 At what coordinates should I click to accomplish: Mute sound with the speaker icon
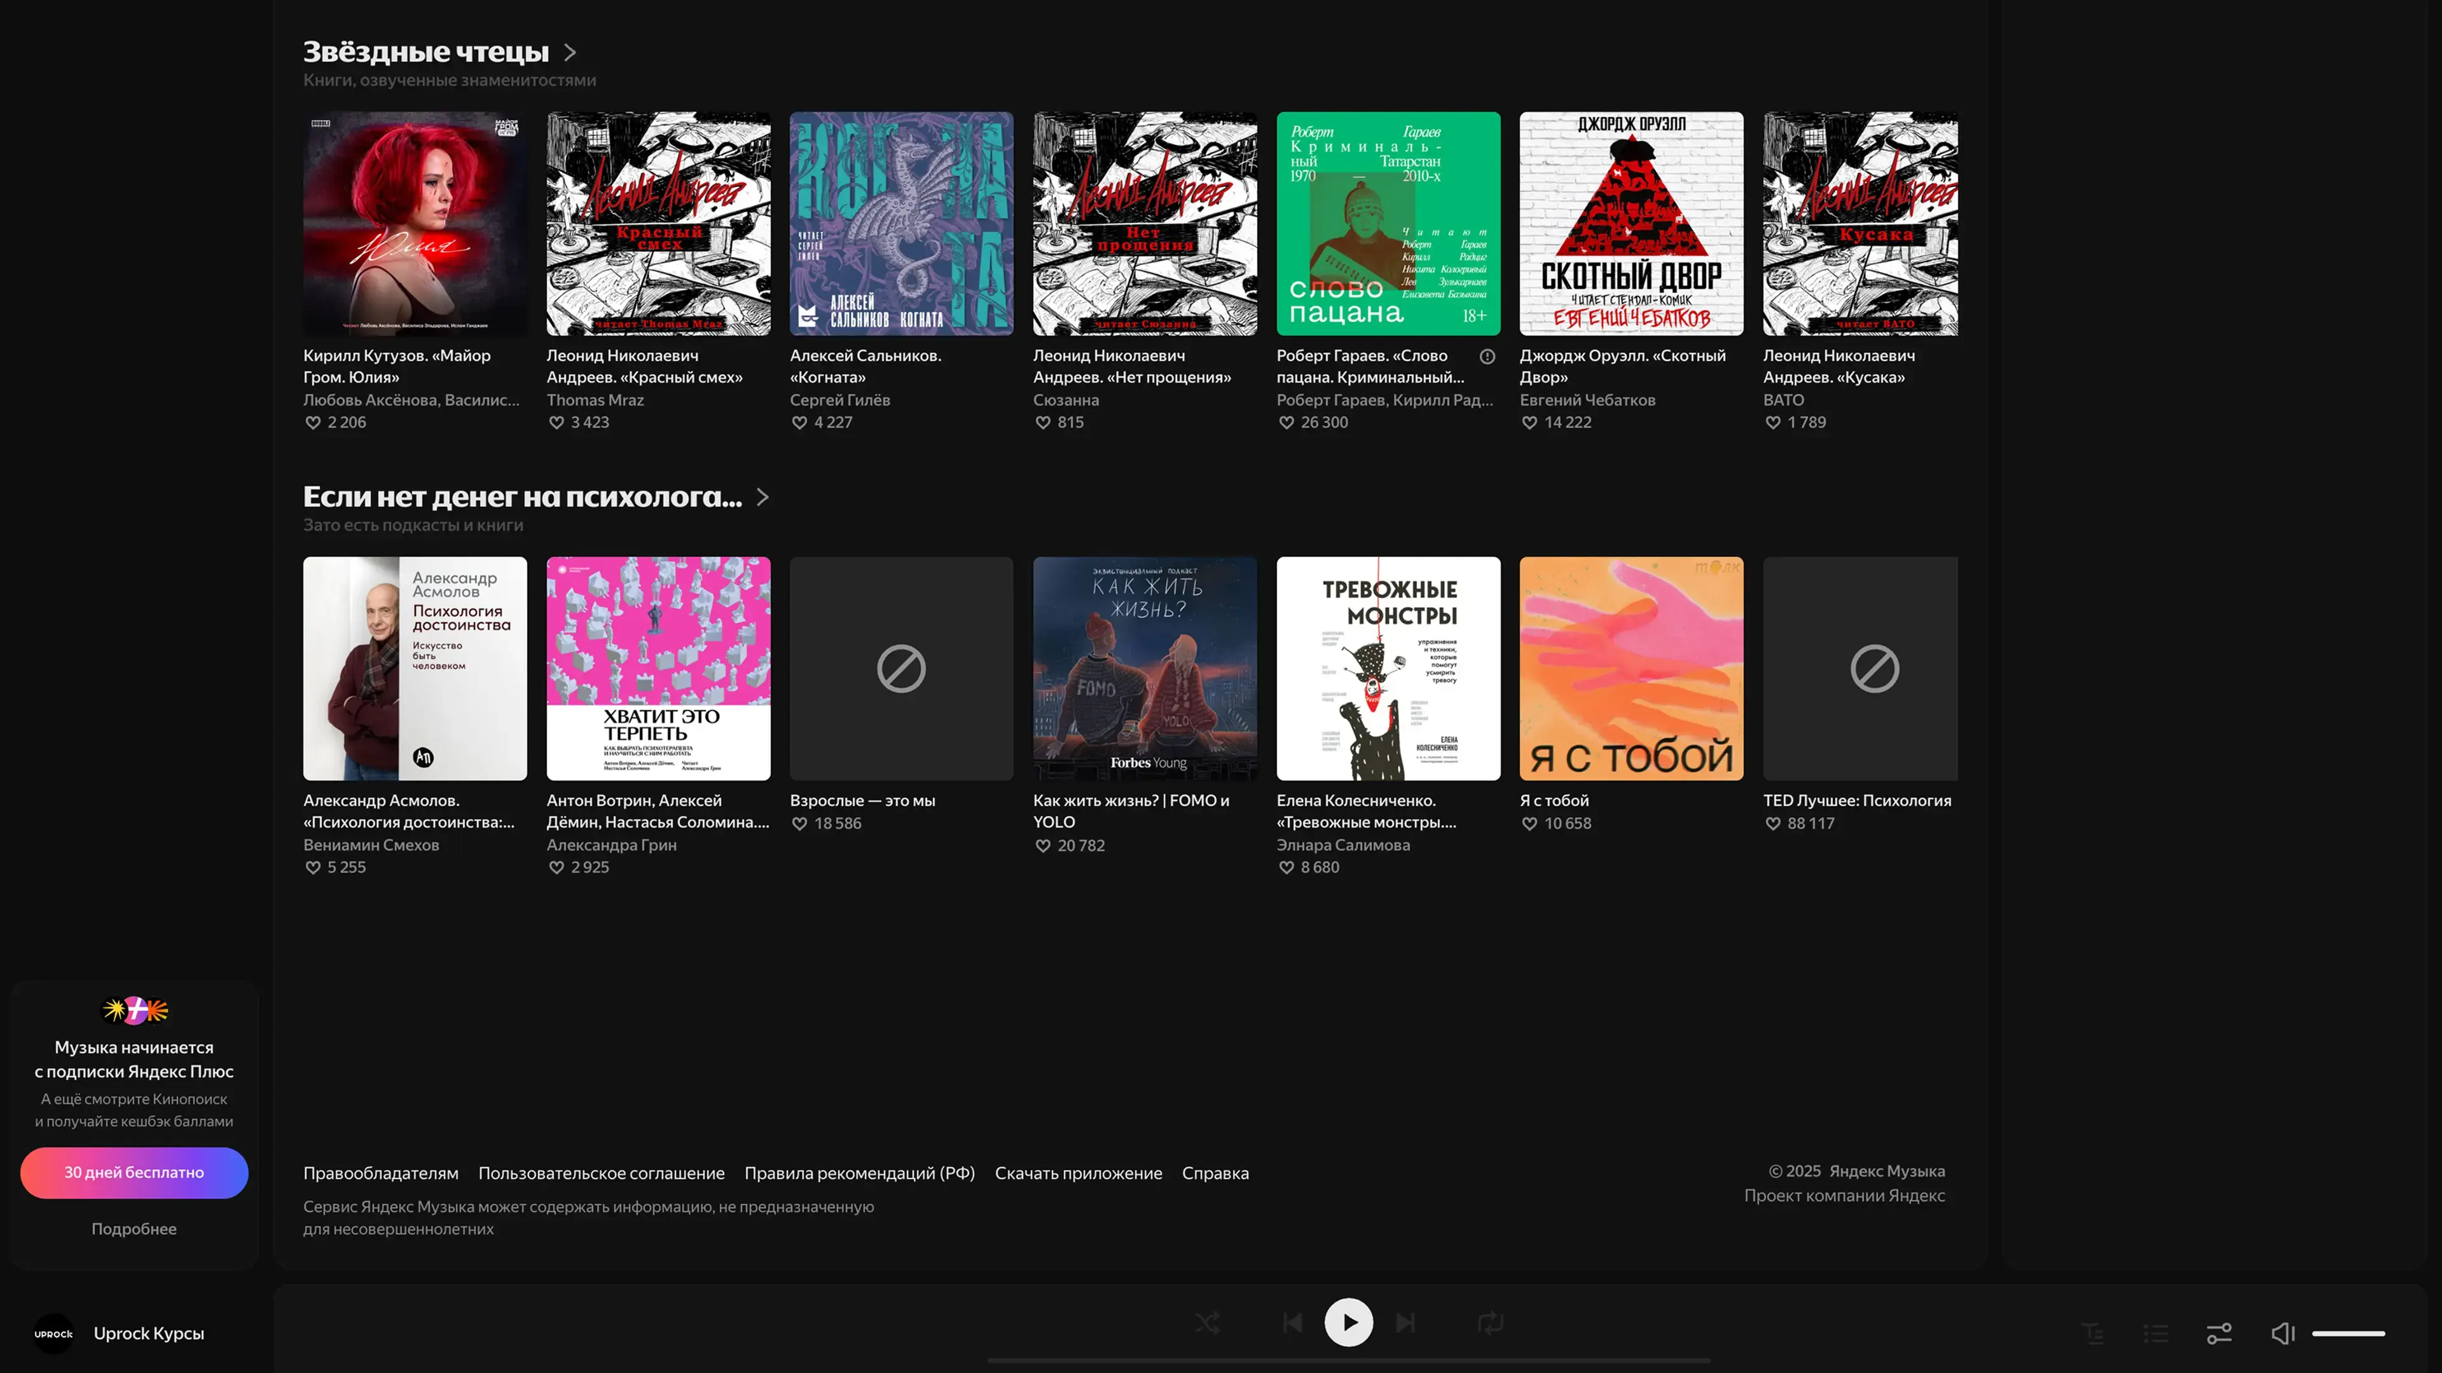tap(2283, 1333)
